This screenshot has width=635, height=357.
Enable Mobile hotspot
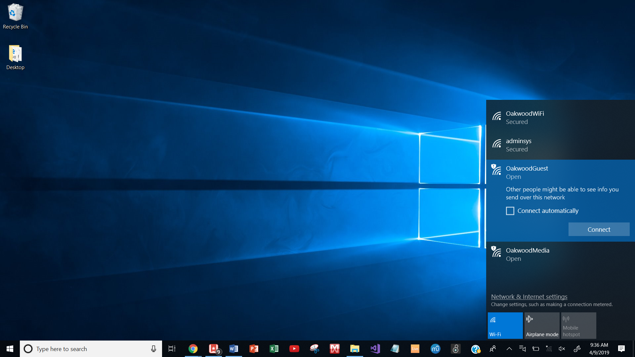tap(578, 325)
